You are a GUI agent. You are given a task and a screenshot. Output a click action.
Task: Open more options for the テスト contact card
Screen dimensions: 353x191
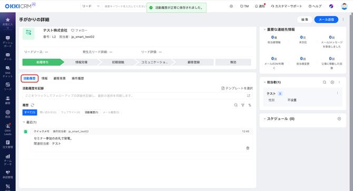338,93
